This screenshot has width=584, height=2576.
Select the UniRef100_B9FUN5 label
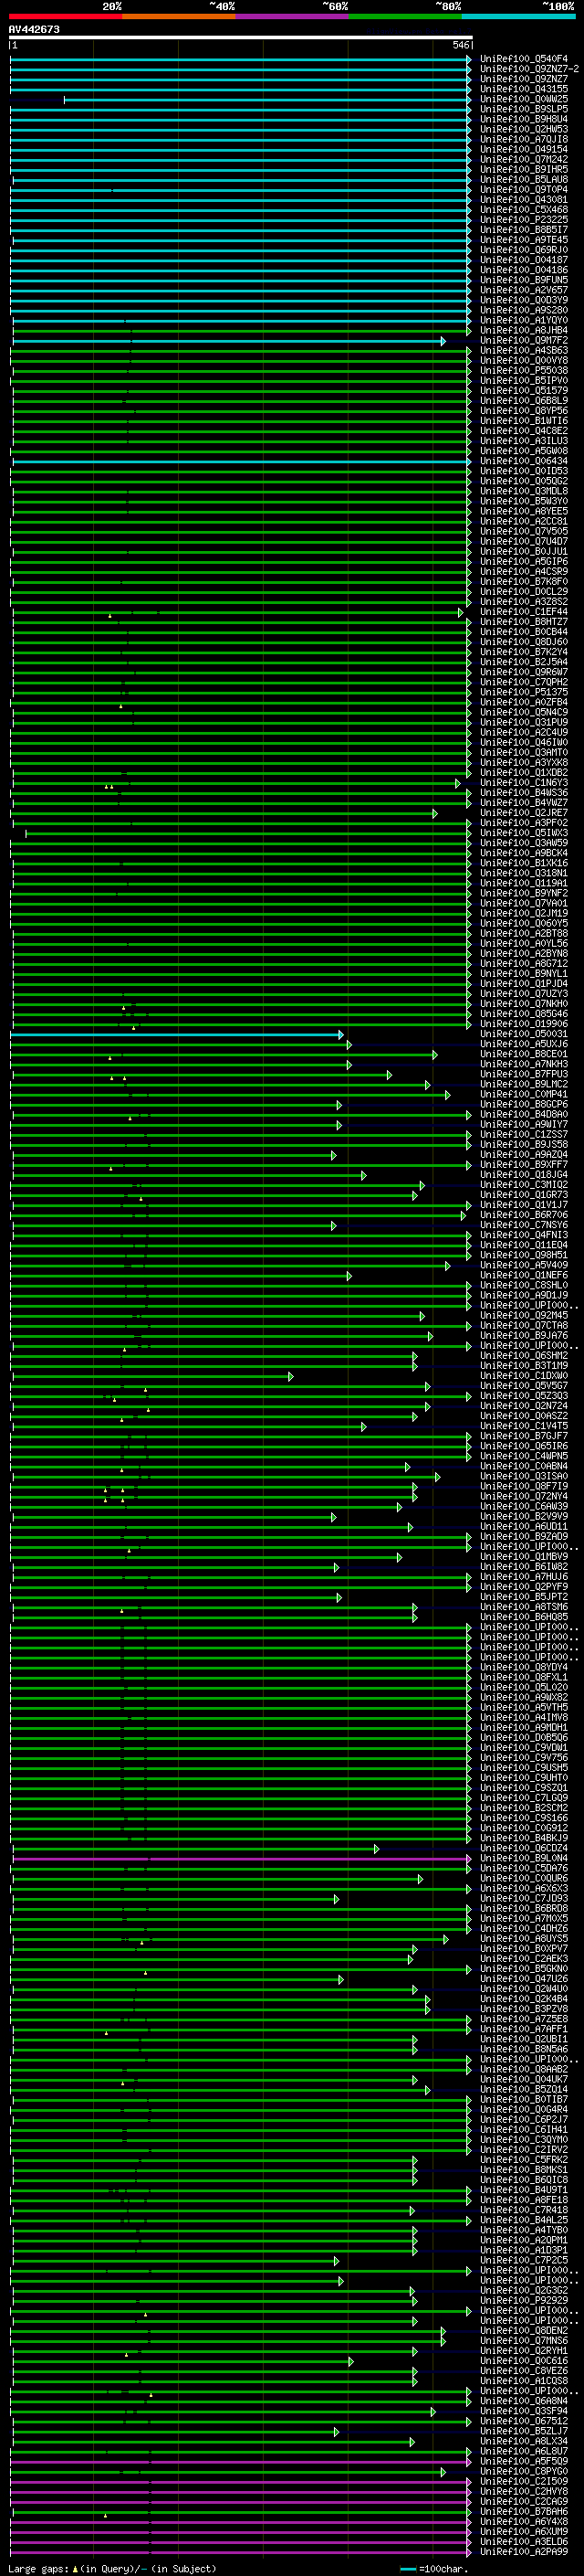click(524, 280)
